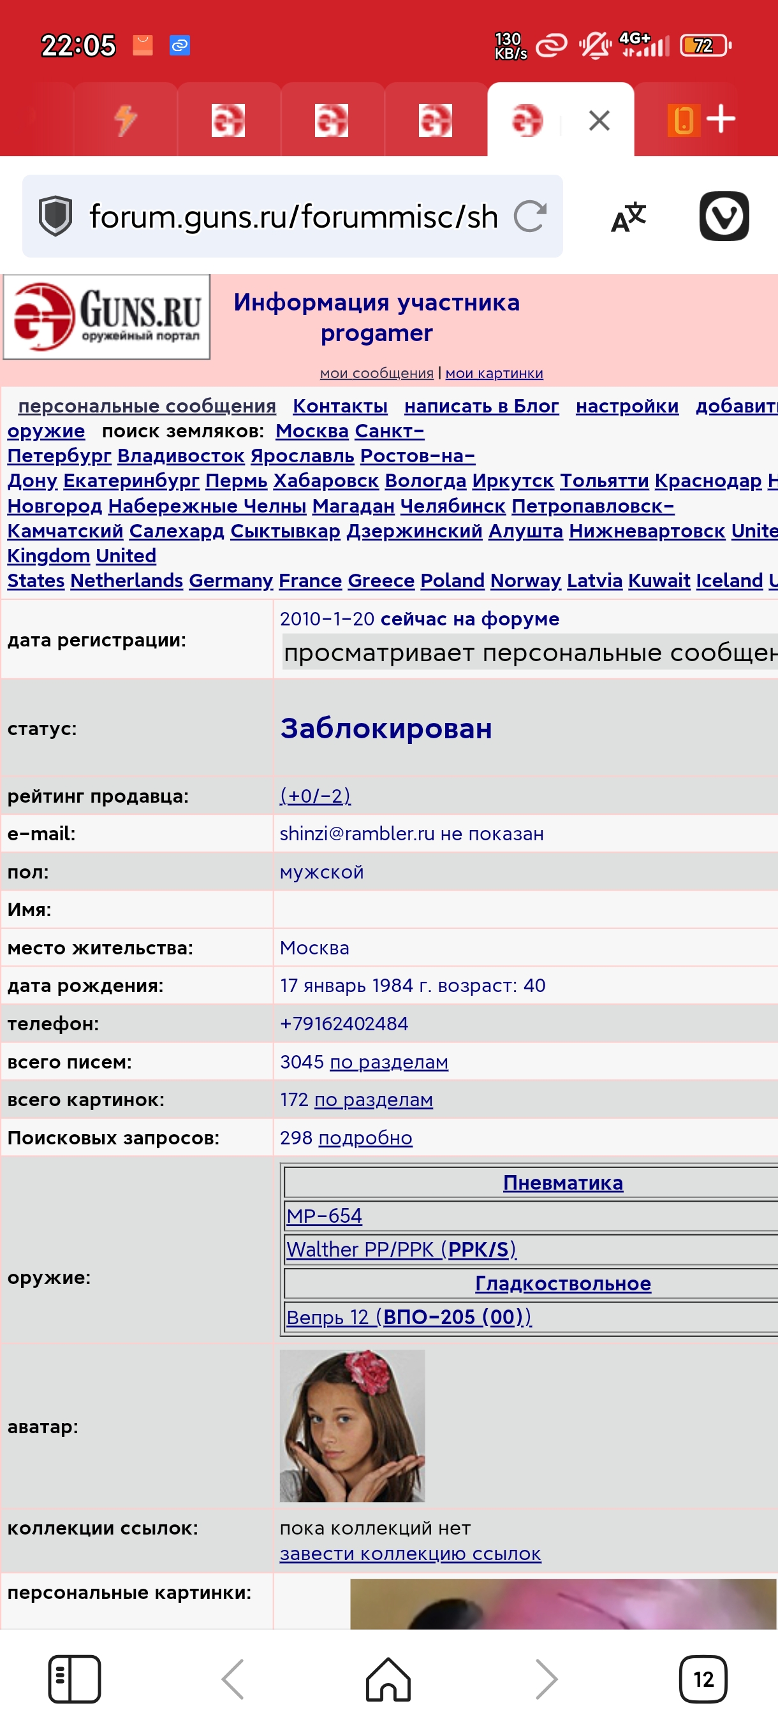This screenshot has width=778, height=1729.
Task: Go forward with right arrow
Action: [x=547, y=1679]
